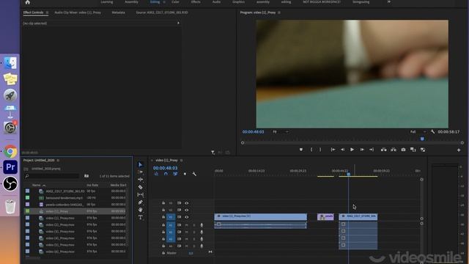
Task: Select the Track Select Forward tool
Action: (x=140, y=172)
